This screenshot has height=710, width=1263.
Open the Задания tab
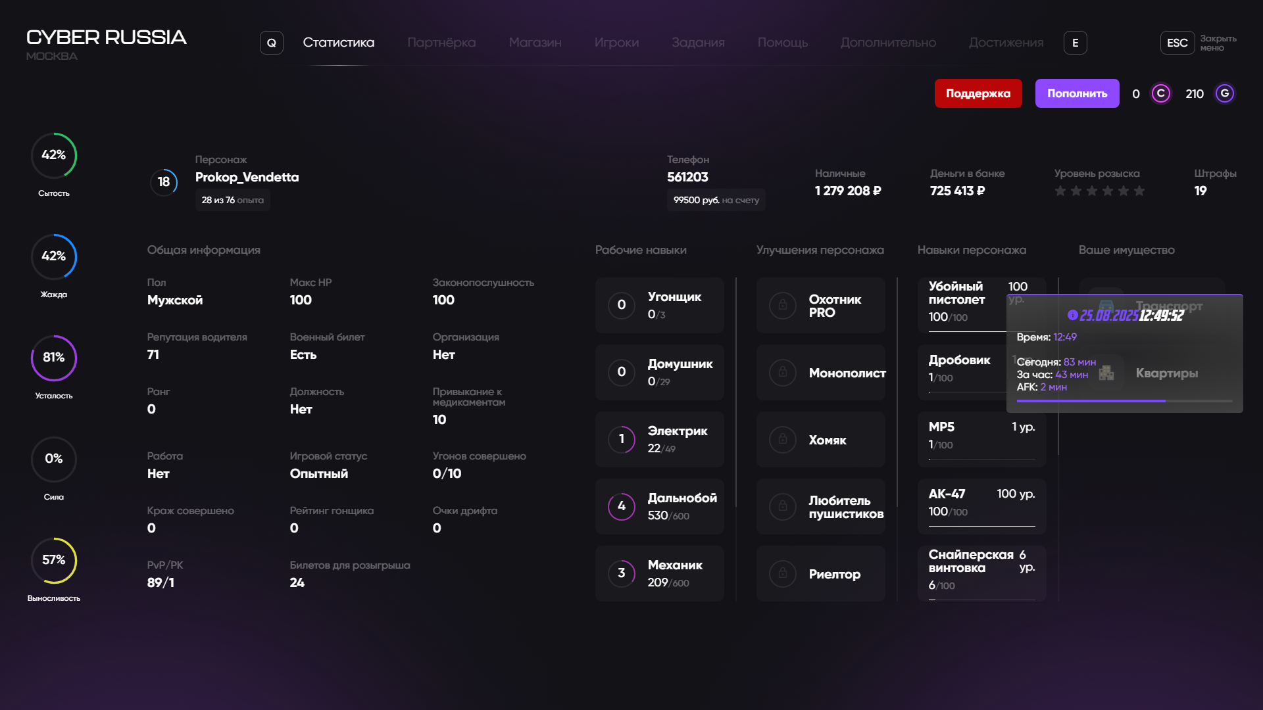click(x=699, y=43)
